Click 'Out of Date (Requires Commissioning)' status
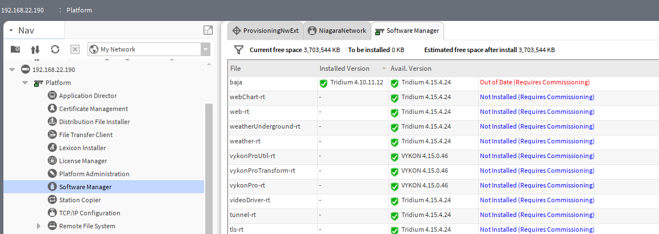This screenshot has width=659, height=234. (534, 82)
